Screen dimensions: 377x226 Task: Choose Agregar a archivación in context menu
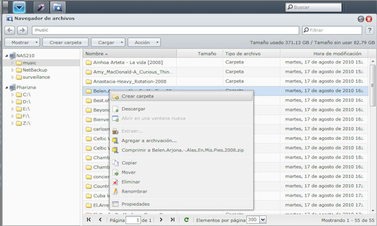[181, 140]
